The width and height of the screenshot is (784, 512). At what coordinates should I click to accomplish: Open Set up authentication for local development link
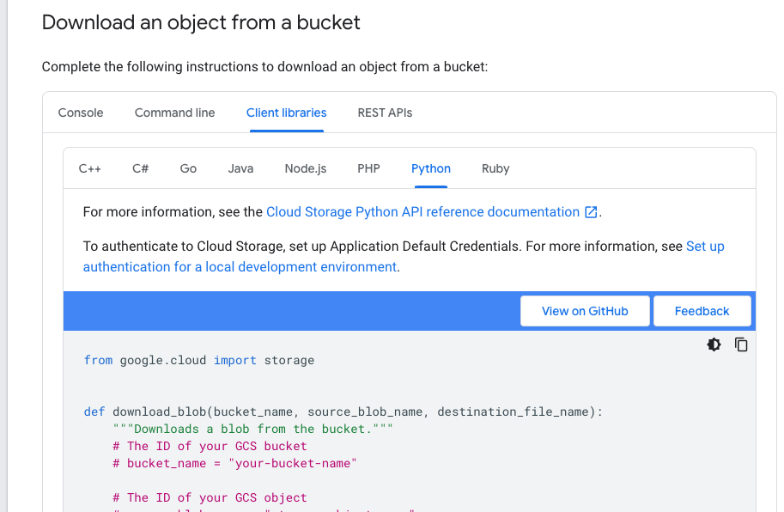[404, 257]
